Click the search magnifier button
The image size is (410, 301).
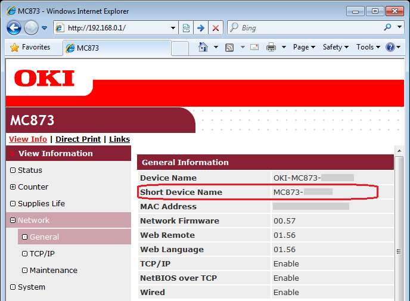pyautogui.click(x=388, y=27)
